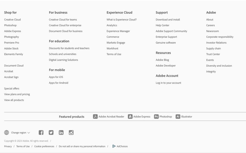Viewport: 246px width, 153px height.
Task: Select Log in to your account
Action: pos(168,83)
